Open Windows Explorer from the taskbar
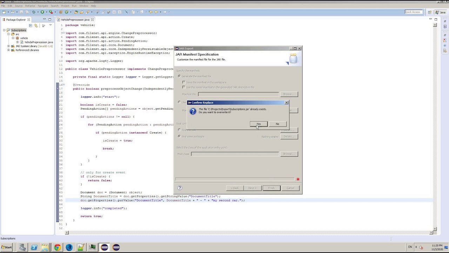This screenshot has height=253, width=449. coord(46,247)
